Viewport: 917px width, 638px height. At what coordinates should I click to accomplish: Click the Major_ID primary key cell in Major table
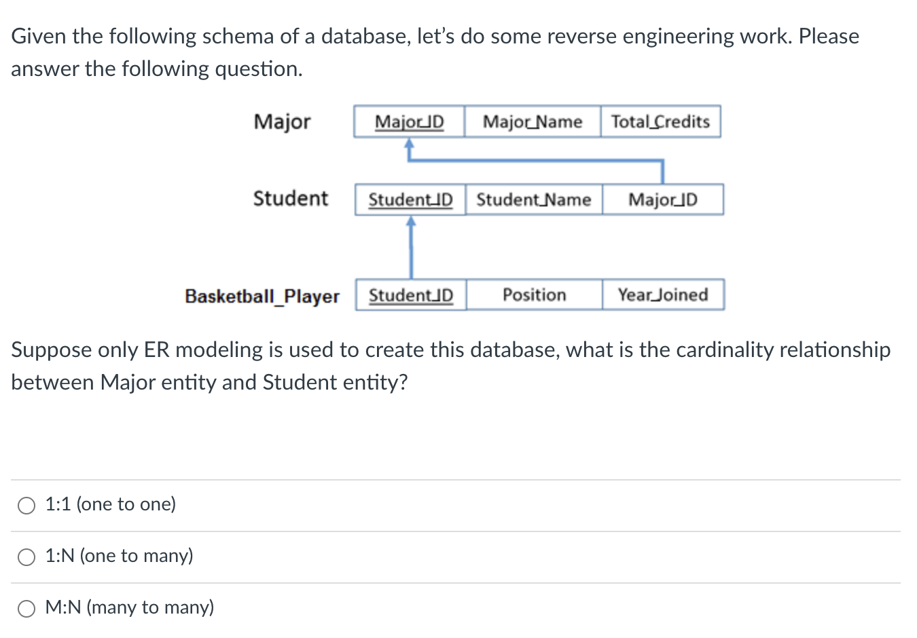coord(409,122)
